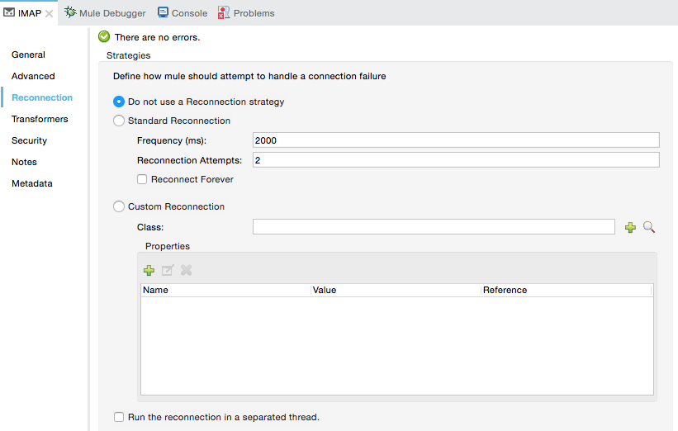Click the edit property pencil icon
This screenshot has width=678, height=431.
click(168, 270)
